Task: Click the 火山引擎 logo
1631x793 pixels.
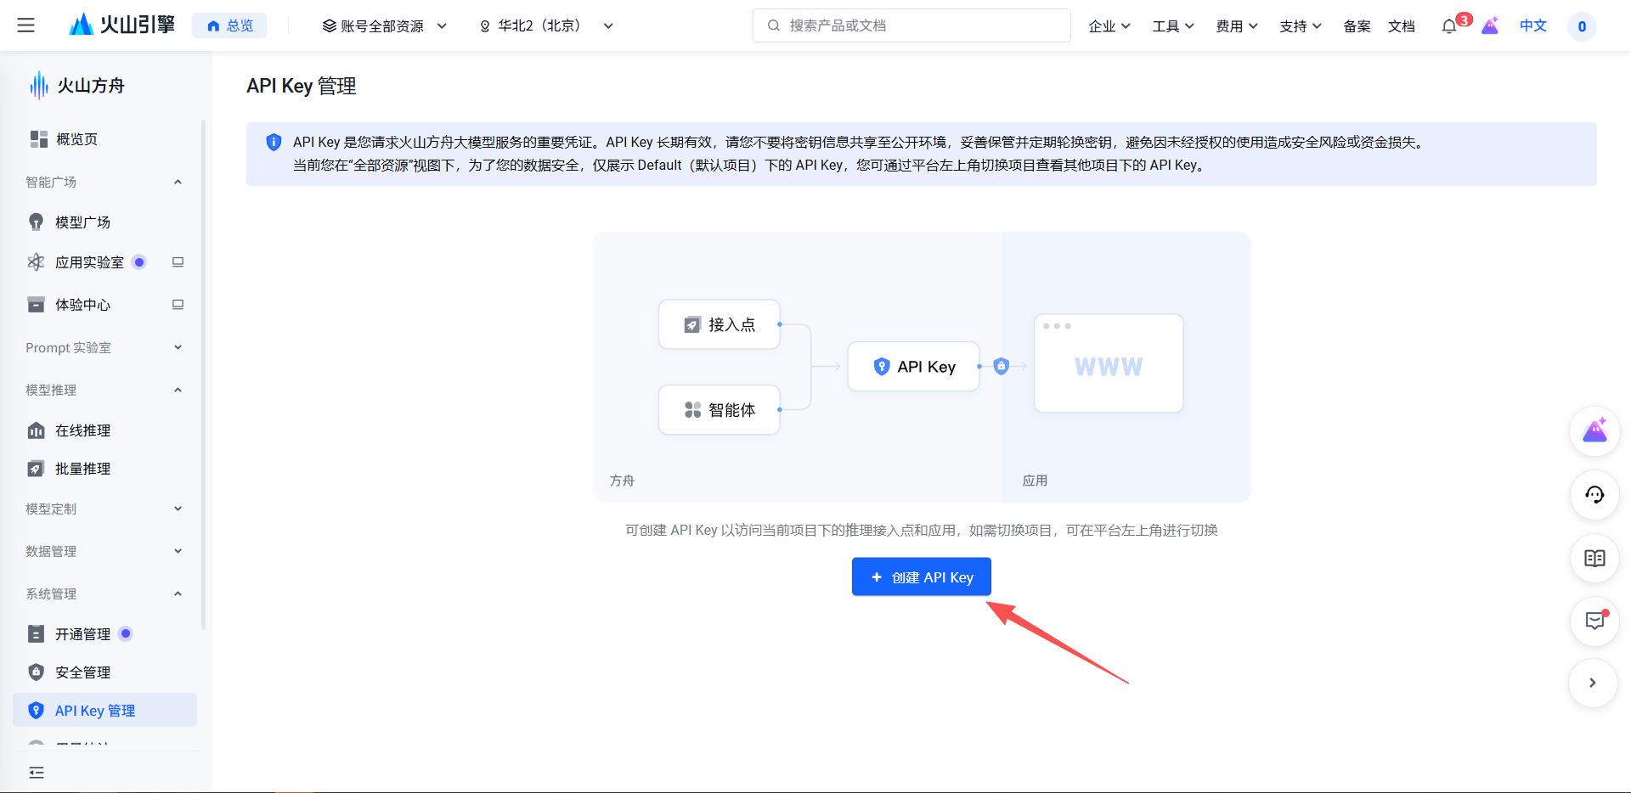Action: point(121,25)
